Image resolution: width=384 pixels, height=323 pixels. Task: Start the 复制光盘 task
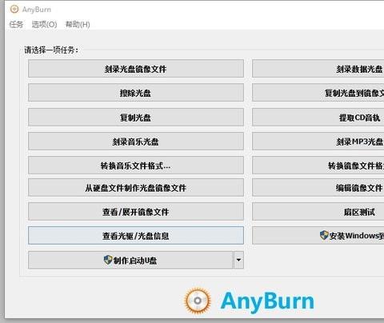136,117
